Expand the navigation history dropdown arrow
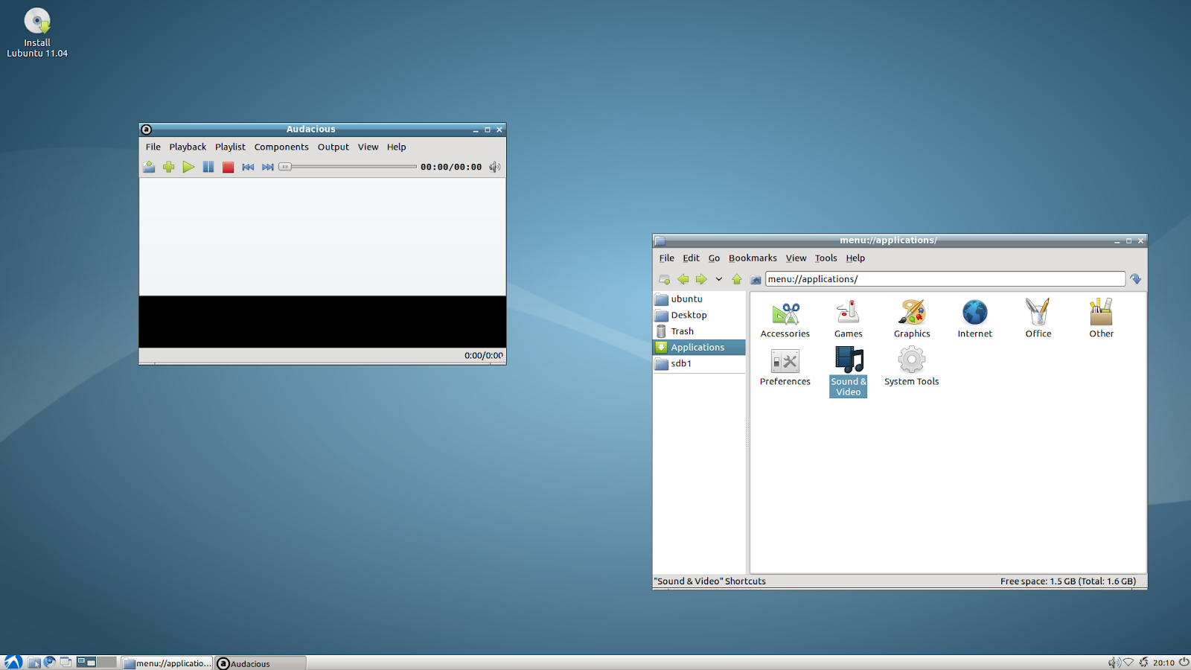Screen dimensions: 1191x670 (719, 279)
